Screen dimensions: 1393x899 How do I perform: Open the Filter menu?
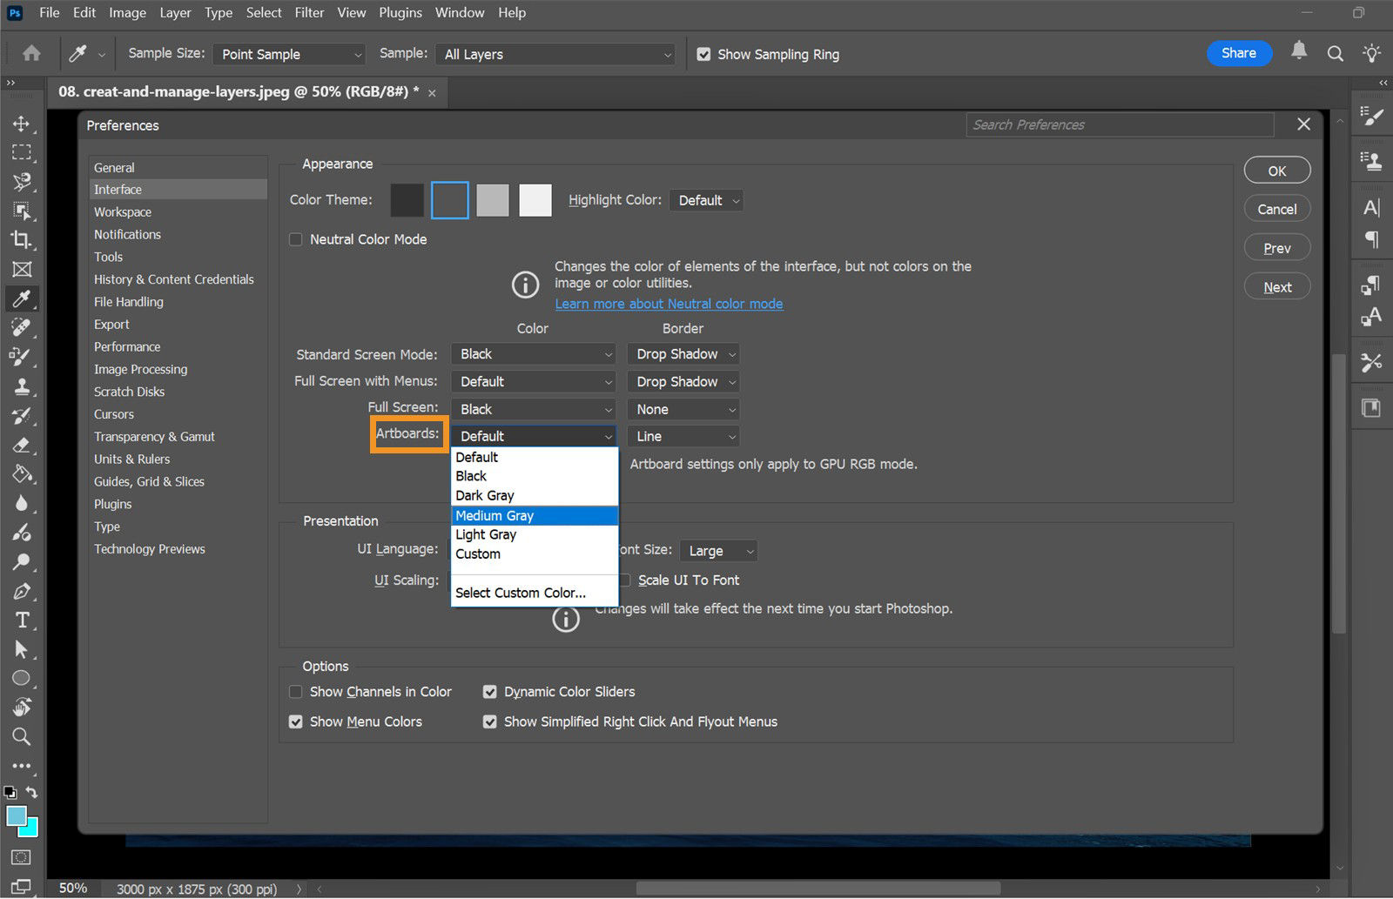coord(309,12)
